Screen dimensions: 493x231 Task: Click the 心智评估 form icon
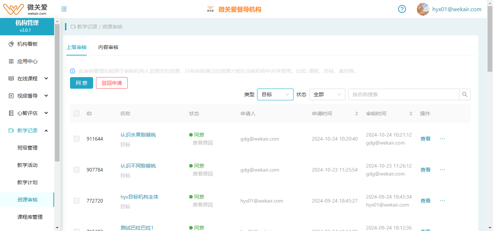pos(11,113)
